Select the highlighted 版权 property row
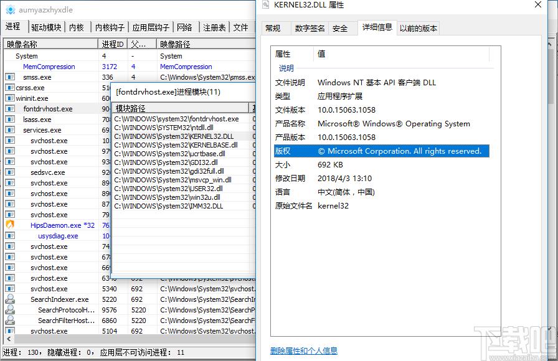Viewport: 558px width, 361px height. [x=382, y=151]
